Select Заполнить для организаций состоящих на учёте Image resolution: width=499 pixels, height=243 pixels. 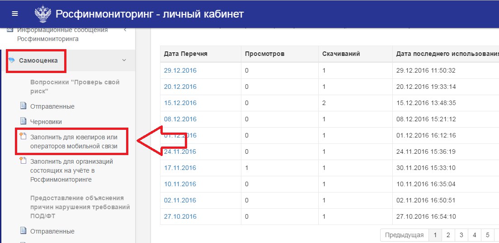coord(71,170)
